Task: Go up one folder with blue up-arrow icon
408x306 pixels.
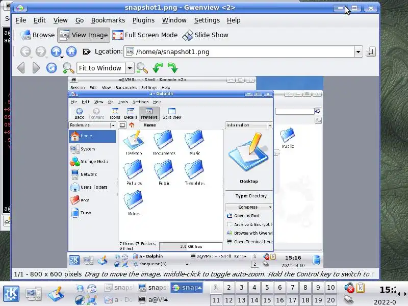Action: point(56,52)
